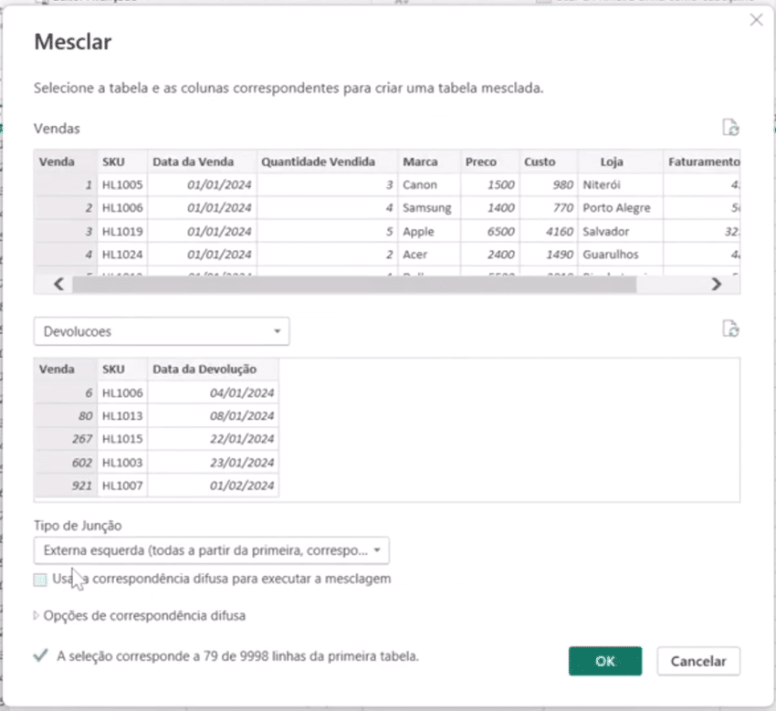Click the refresh preview icon beside Vendas table

[x=730, y=128]
